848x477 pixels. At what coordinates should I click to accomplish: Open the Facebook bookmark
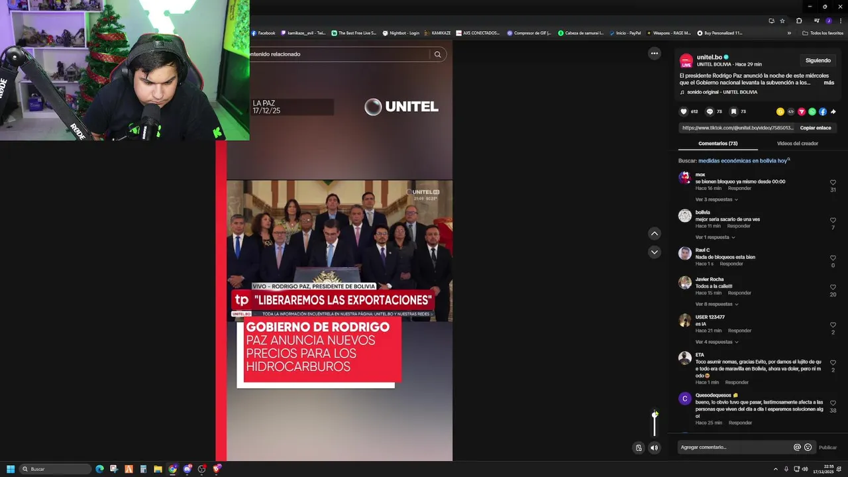(263, 32)
